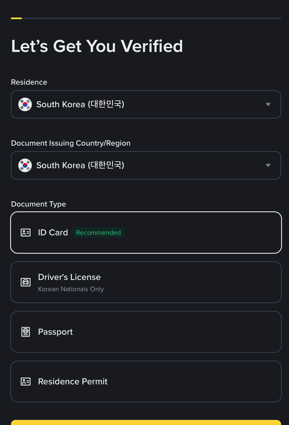Click the Residence Permit card icon
This screenshot has width=289, height=425.
click(26, 382)
